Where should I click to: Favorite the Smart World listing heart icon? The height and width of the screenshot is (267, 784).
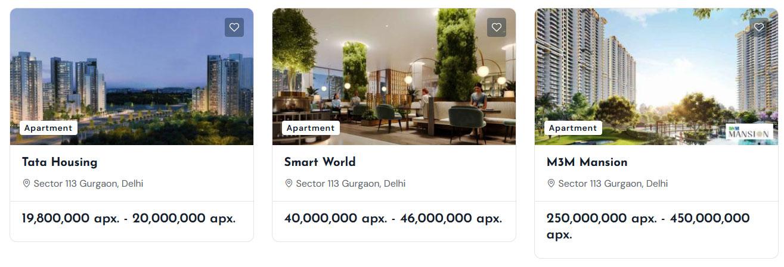pos(497,27)
